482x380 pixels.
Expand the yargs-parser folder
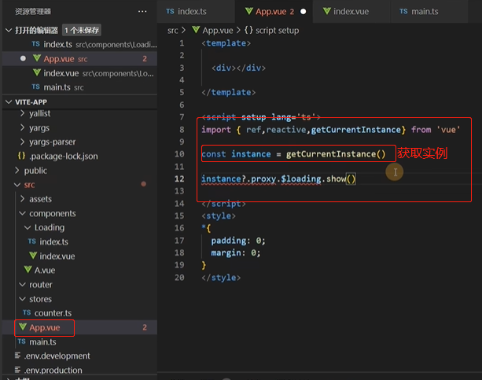(23, 142)
